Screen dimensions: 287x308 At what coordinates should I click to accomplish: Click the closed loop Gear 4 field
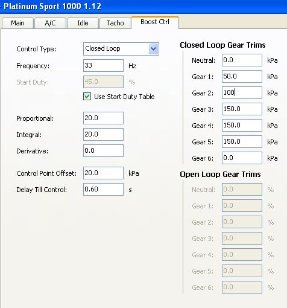point(242,125)
